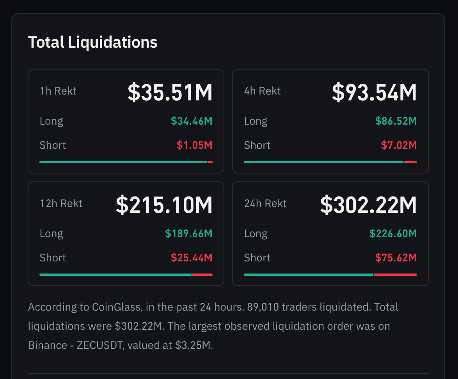Select the 12h Rekt label
This screenshot has width=458, height=379.
click(61, 204)
